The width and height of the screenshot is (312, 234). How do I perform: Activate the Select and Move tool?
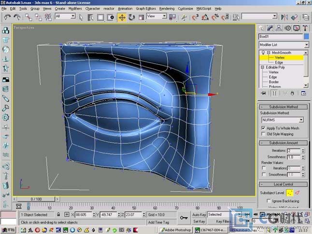click(x=122, y=17)
